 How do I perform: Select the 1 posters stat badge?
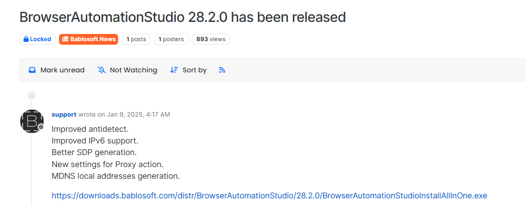click(171, 39)
